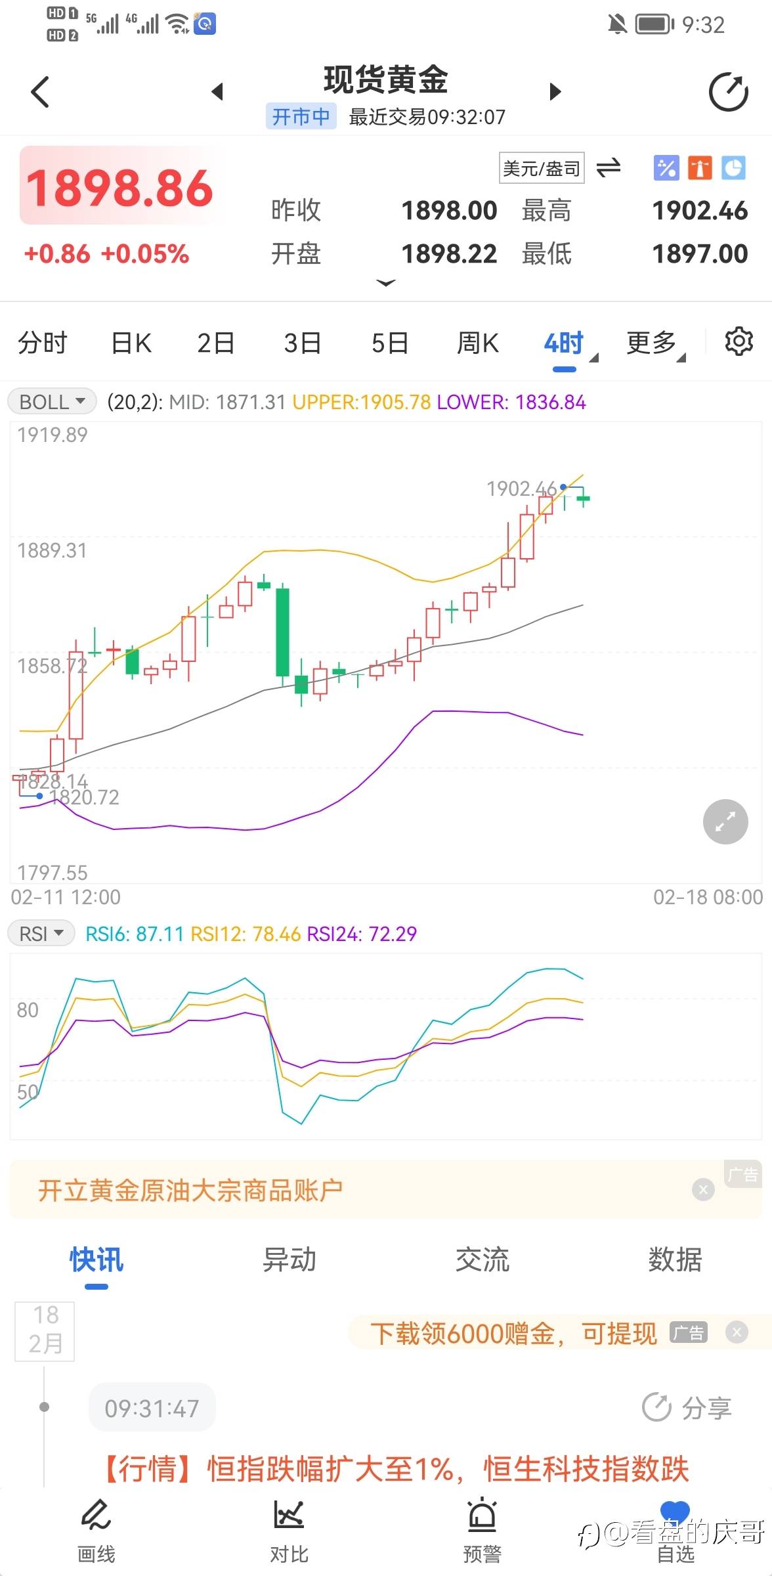Open the BOLL indicator dropdown
The image size is (772, 1576).
[53, 401]
